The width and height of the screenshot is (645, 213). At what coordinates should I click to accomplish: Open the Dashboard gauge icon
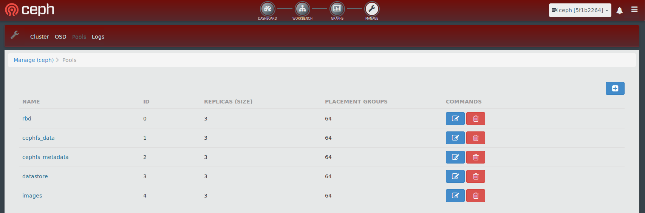pos(268,9)
